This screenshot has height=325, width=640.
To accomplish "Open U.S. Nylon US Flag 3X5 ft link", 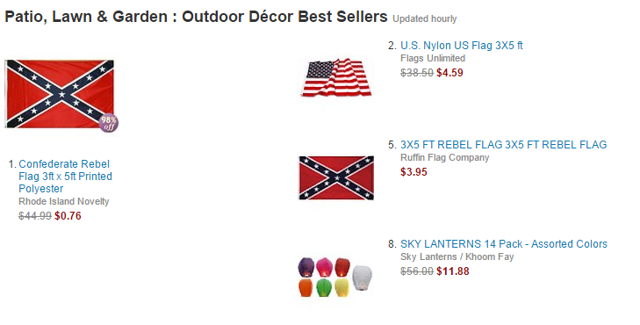I will click(x=461, y=46).
